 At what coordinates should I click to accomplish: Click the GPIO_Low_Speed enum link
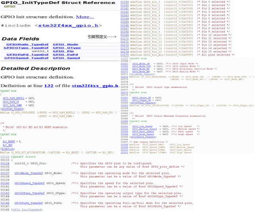click(x=142, y=126)
